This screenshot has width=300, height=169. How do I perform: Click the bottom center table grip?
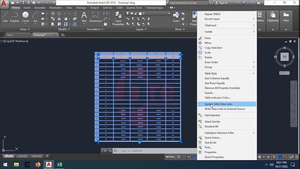pyautogui.click(x=140, y=142)
